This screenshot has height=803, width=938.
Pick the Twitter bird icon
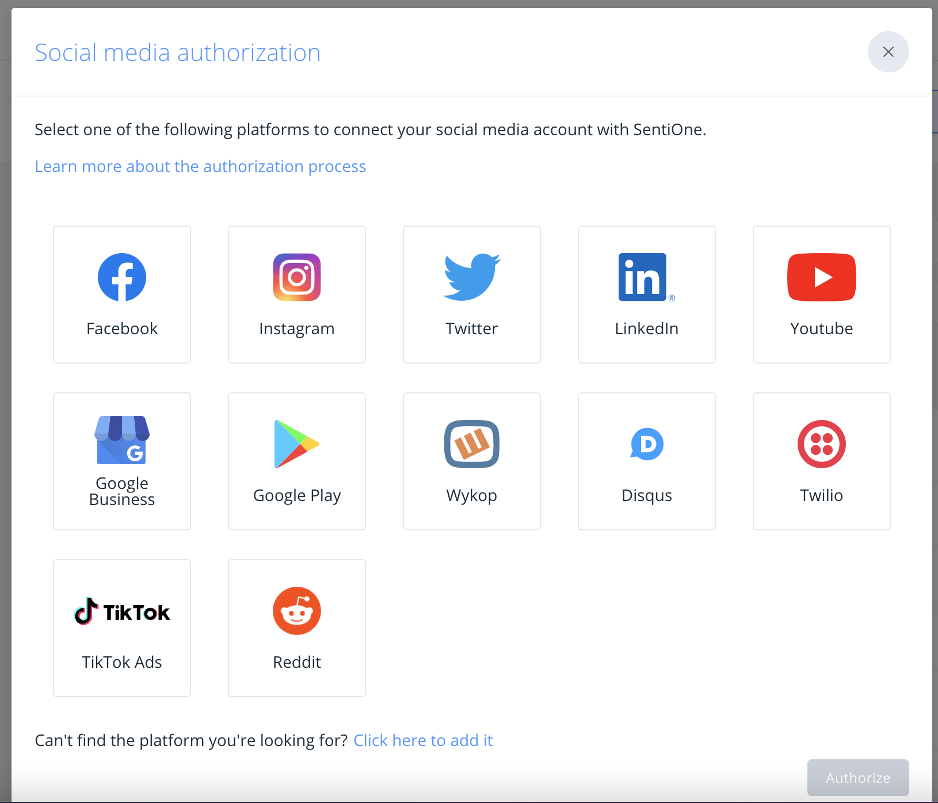click(472, 277)
